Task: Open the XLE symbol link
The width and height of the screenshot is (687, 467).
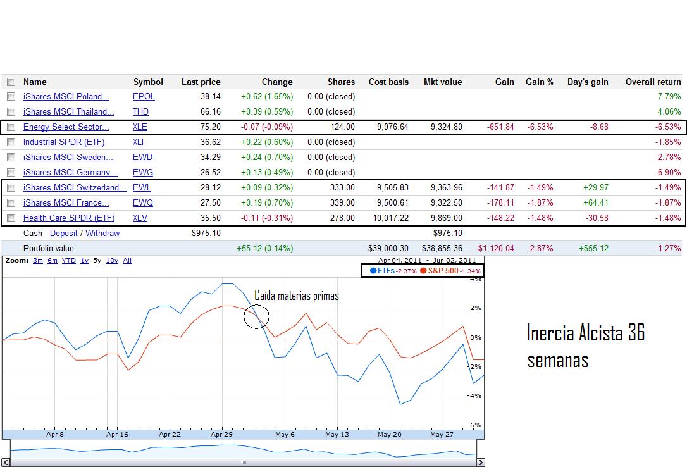Action: [x=140, y=127]
